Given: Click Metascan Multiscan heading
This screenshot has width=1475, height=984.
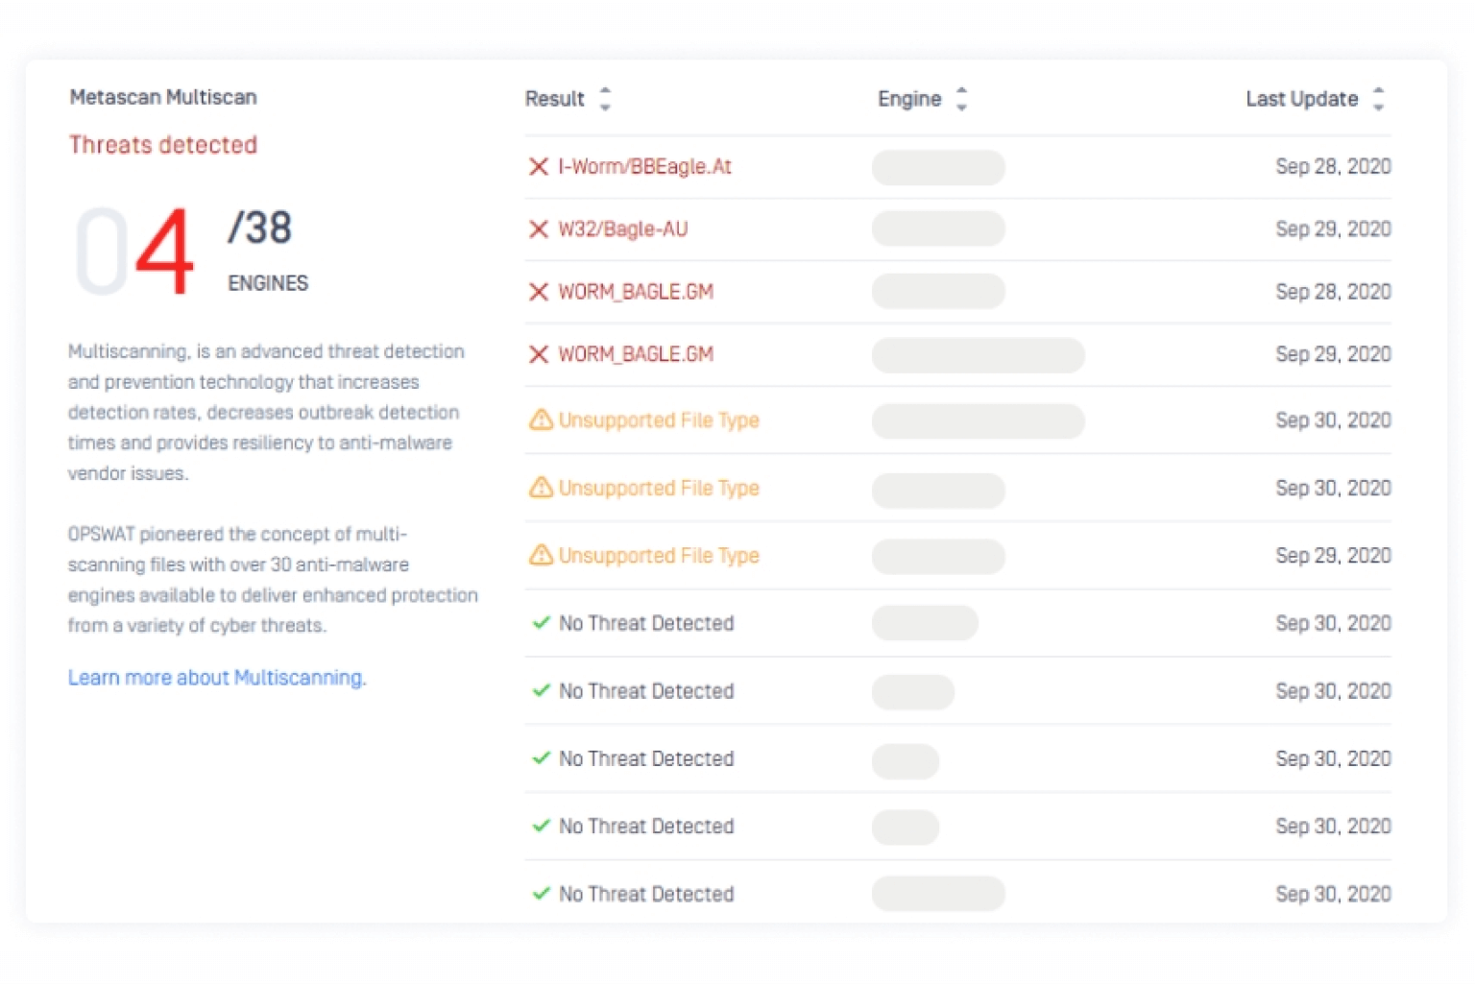Looking at the screenshot, I should point(163,97).
